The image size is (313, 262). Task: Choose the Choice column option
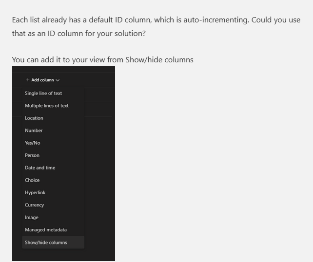pos(32,180)
